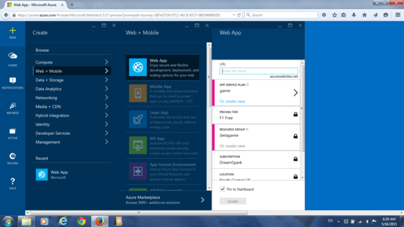Screen dimensions: 404x227
Task: Toggle the Pin to Startboard checkbox
Action: (x=222, y=189)
